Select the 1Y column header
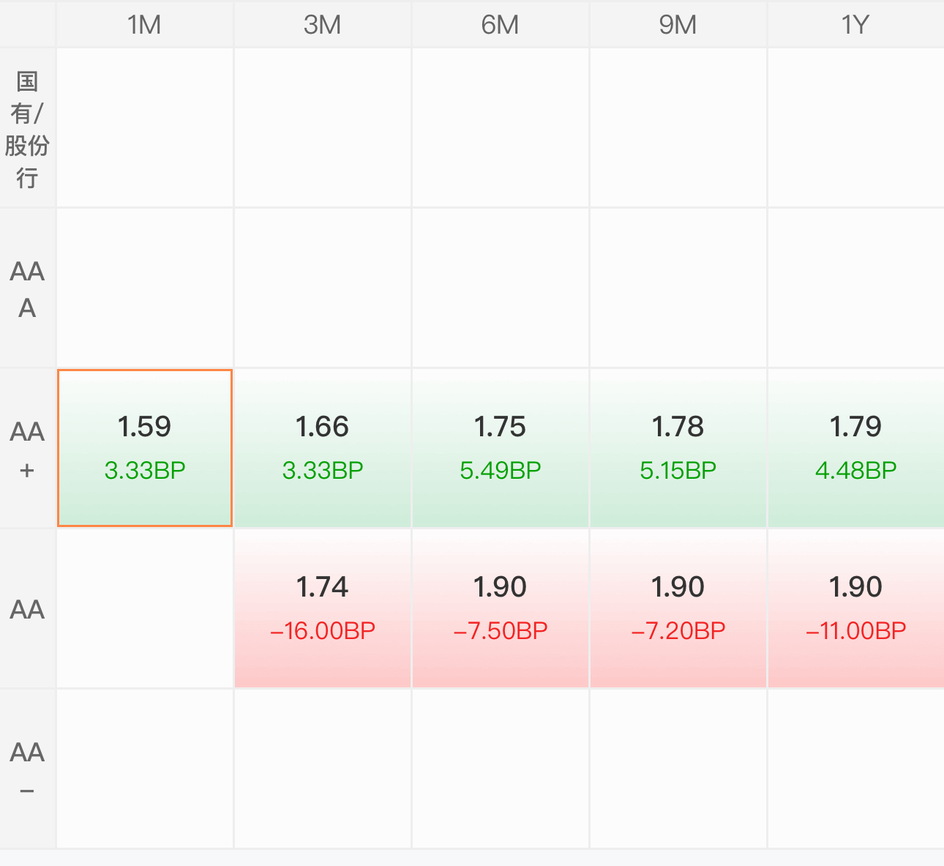The width and height of the screenshot is (944, 866). click(x=856, y=25)
